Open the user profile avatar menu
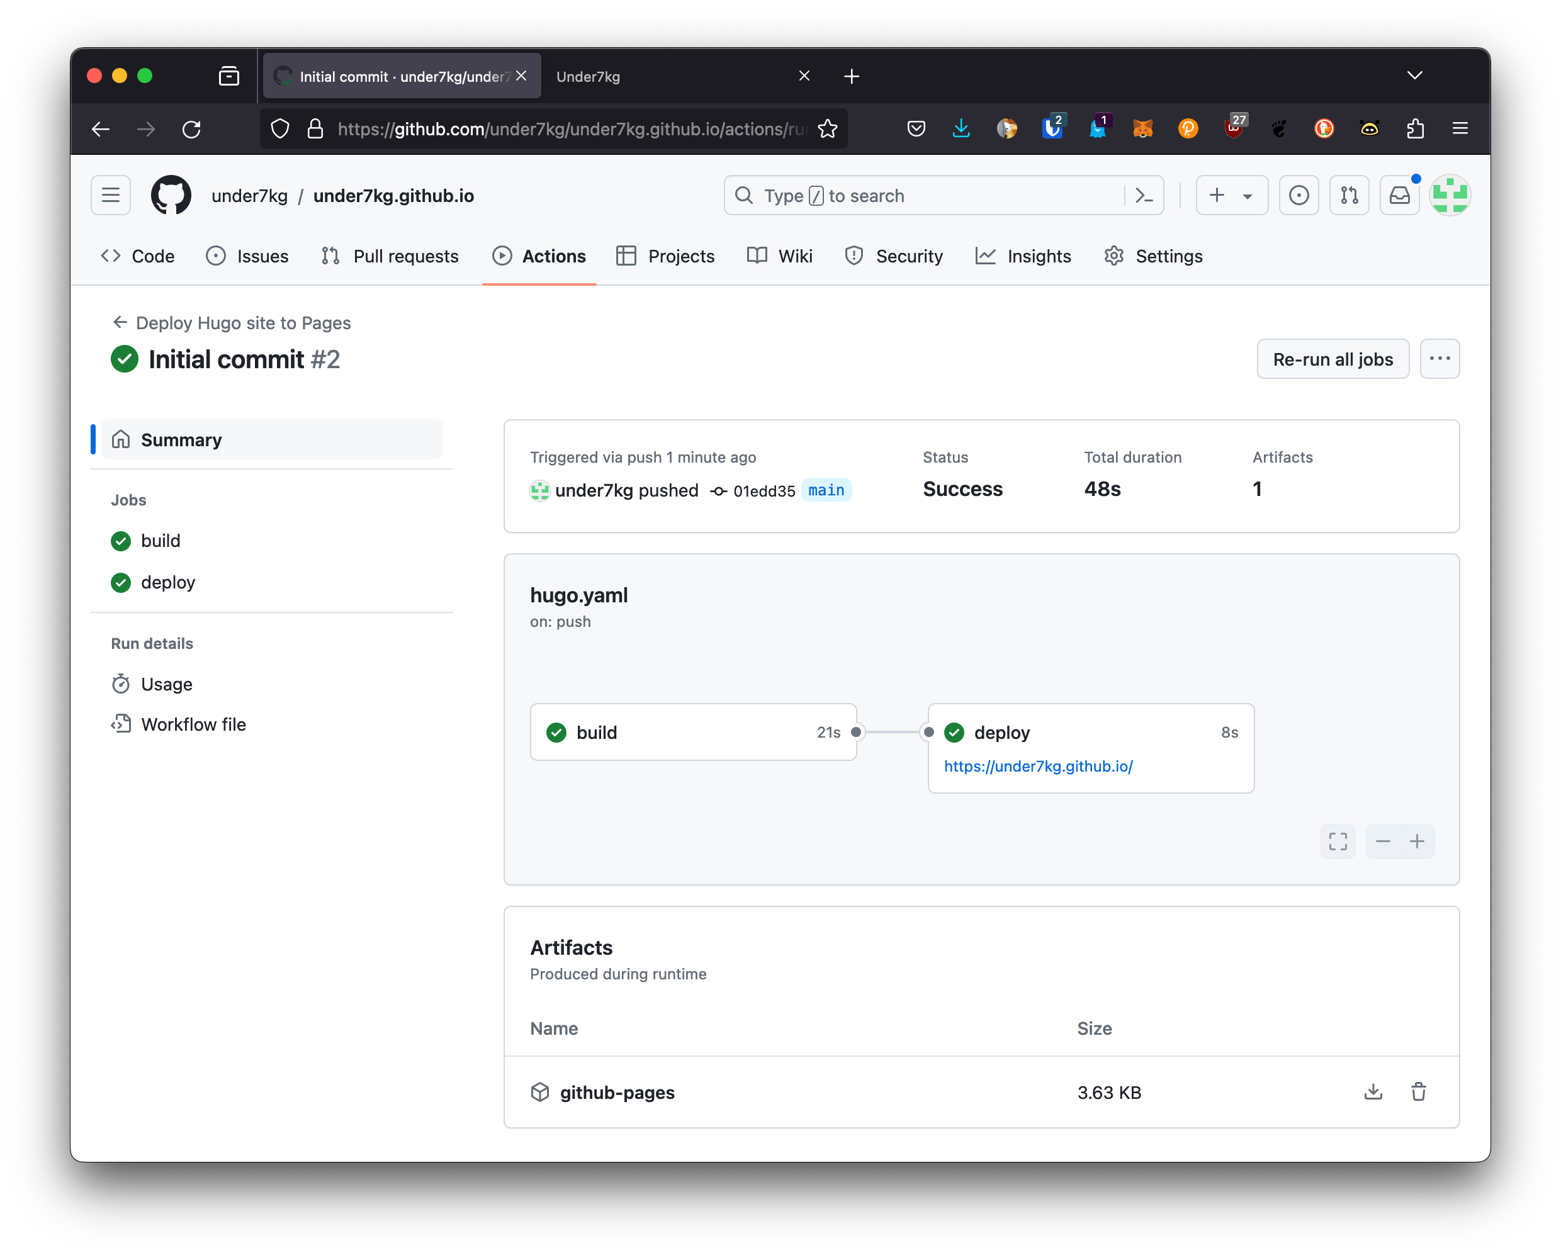Screen dimensions: 1561x1255 point(1450,195)
